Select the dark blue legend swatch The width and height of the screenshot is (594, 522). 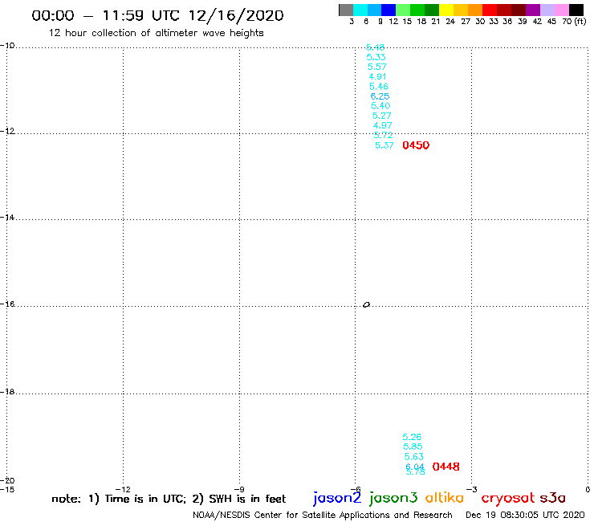point(389,10)
